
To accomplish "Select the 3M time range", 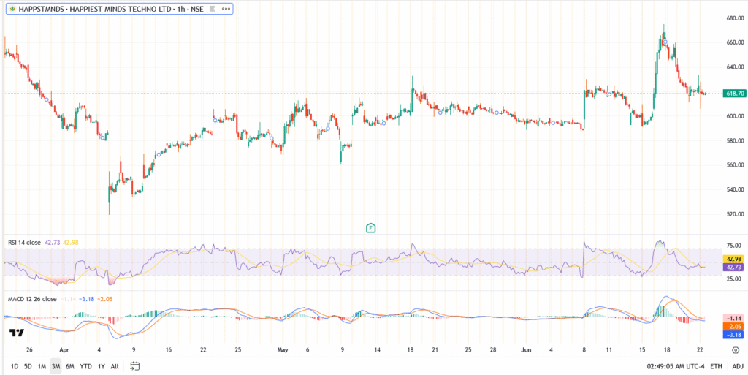I will tap(56, 365).
